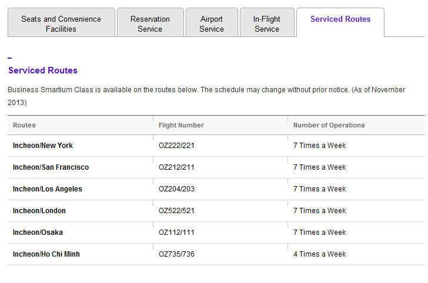Switch to the Reservation Service tab

tap(151, 22)
